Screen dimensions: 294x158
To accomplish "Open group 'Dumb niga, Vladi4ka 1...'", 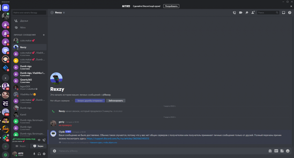I will (29, 74).
